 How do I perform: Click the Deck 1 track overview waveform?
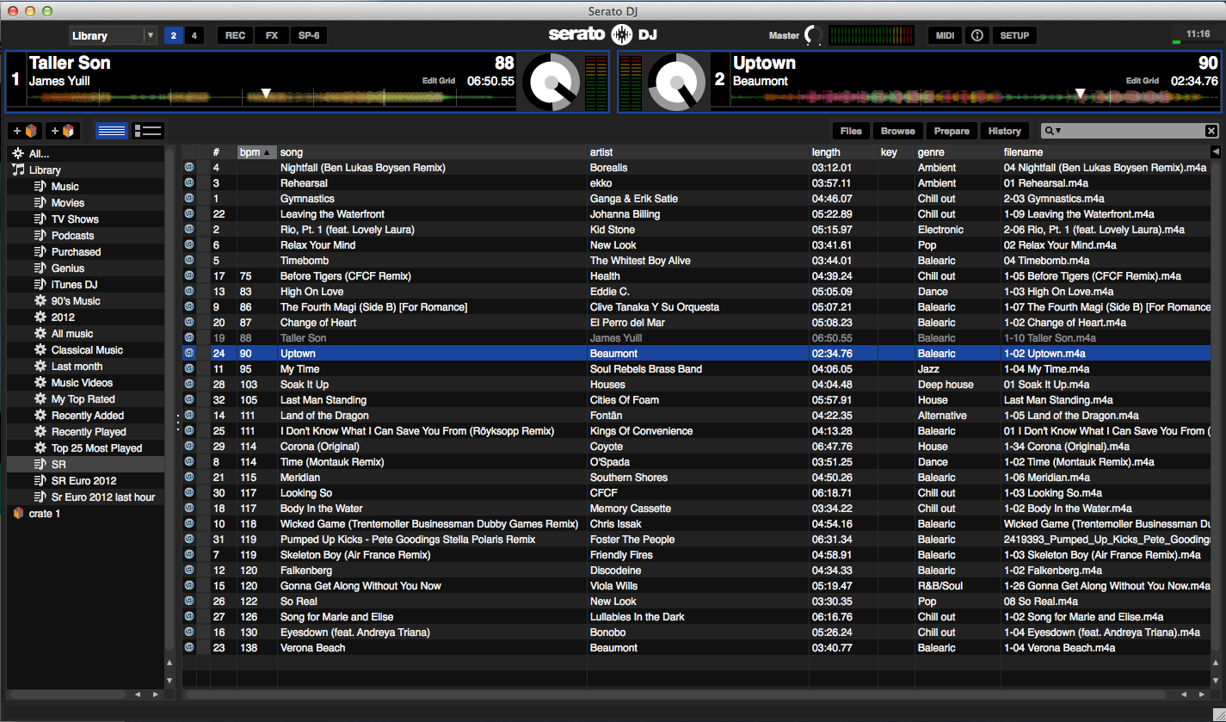click(x=272, y=97)
